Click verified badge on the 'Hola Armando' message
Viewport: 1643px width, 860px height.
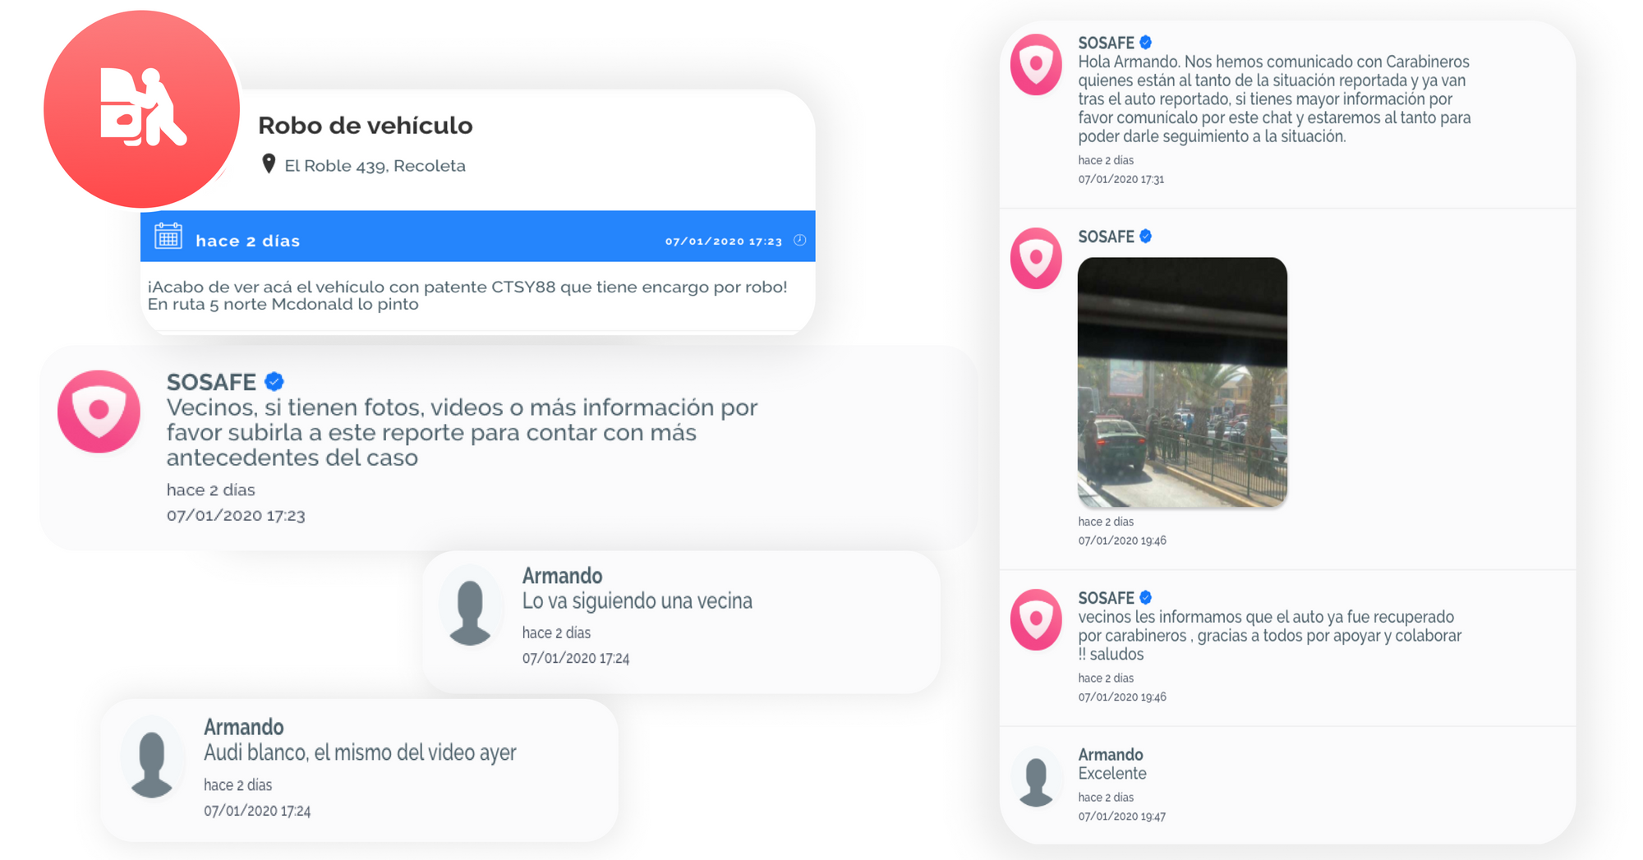(1145, 42)
